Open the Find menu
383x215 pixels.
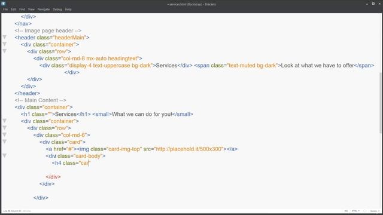[22, 10]
